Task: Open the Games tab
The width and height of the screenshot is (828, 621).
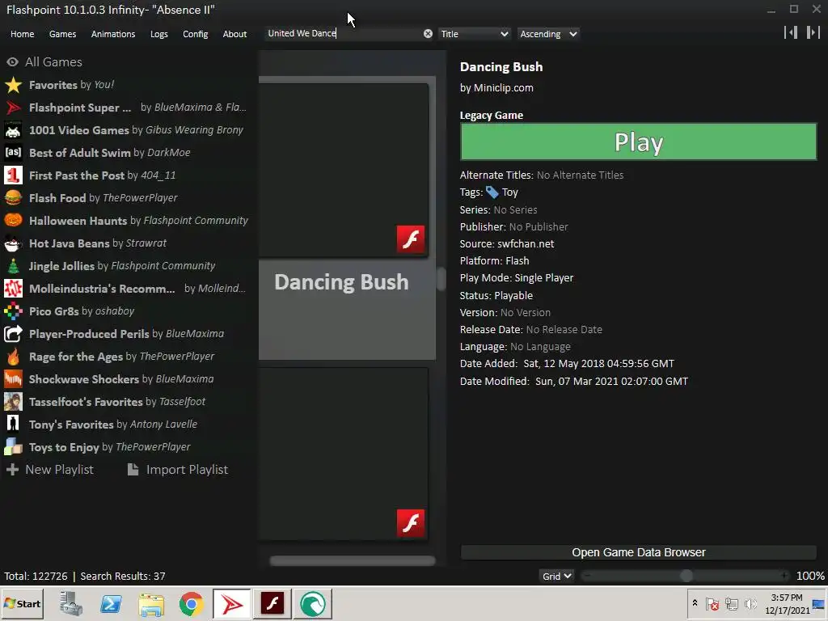Action: pyautogui.click(x=62, y=34)
